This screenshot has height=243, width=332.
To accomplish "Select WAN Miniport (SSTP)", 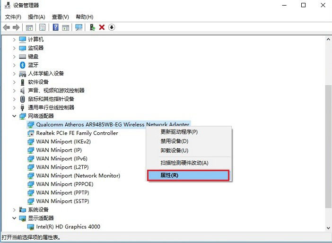I will [x=62, y=201].
